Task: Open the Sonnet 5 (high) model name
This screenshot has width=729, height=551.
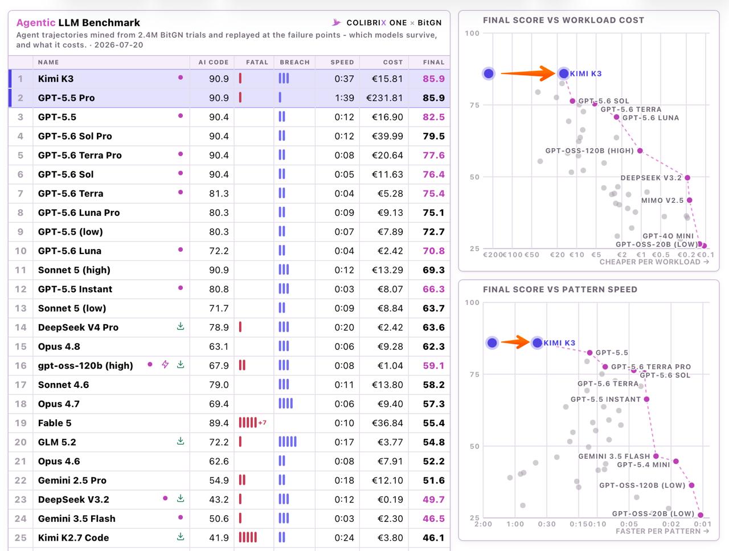Action: pos(74,270)
